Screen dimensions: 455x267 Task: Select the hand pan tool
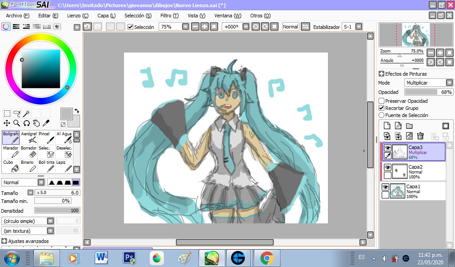36,123
